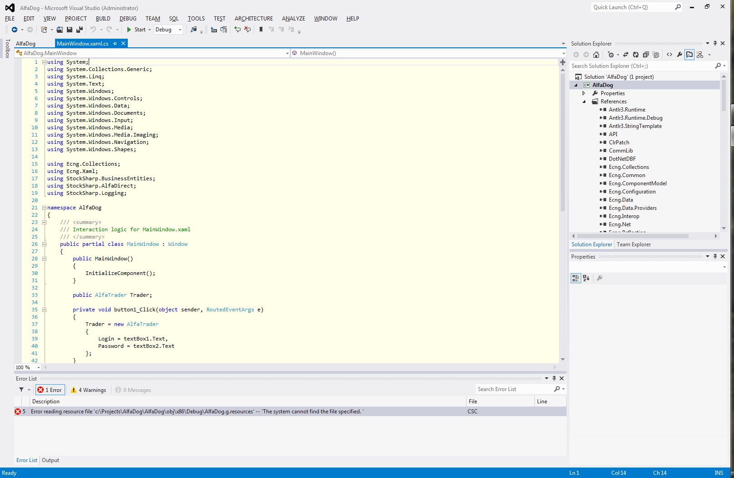
Task: Close the MainWindow.xaml.cs tab
Action: tap(123, 43)
